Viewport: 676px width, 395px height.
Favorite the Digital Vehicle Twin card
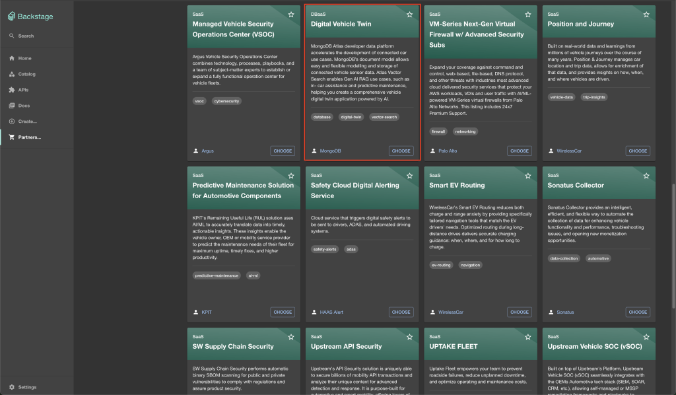[409, 14]
